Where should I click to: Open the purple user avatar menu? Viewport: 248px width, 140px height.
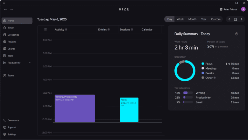tap(243, 9)
